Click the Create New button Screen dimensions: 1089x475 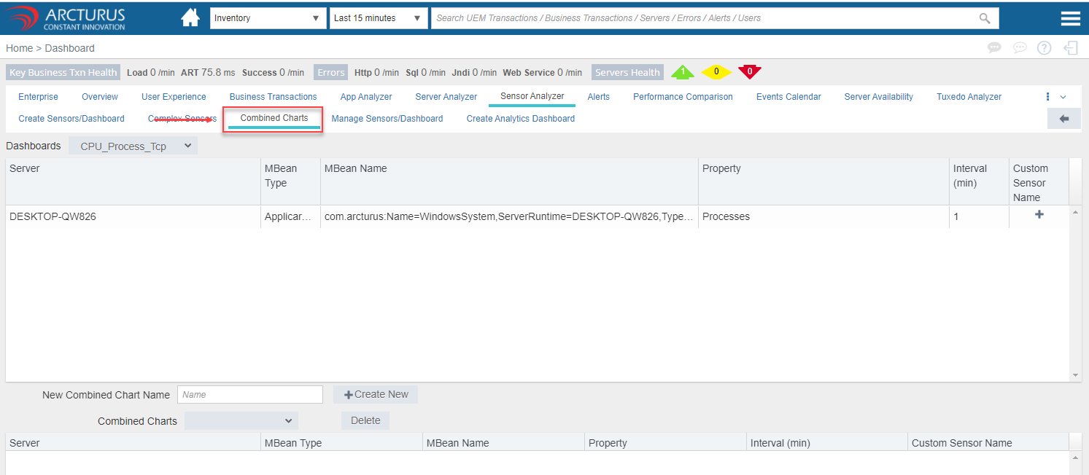[x=376, y=394]
